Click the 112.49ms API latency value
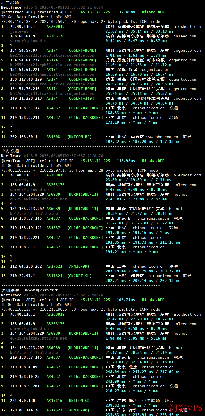The image size is (205, 416). coord(126,12)
